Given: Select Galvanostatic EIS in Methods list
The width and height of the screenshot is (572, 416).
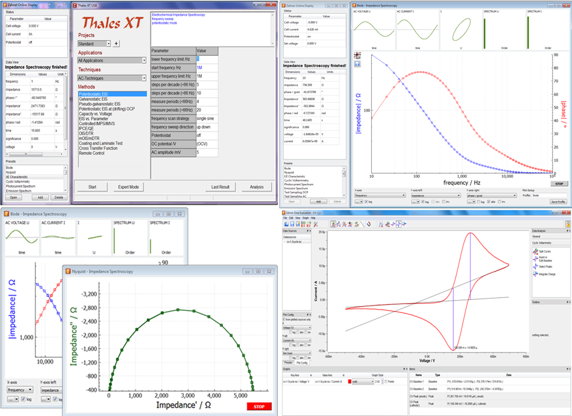Looking at the screenshot, I should pos(93,99).
